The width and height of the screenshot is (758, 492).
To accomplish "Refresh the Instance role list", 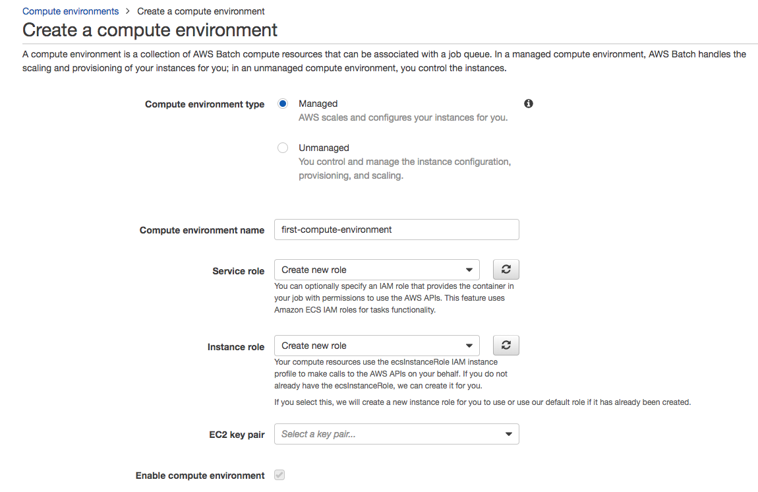I will (x=506, y=345).
